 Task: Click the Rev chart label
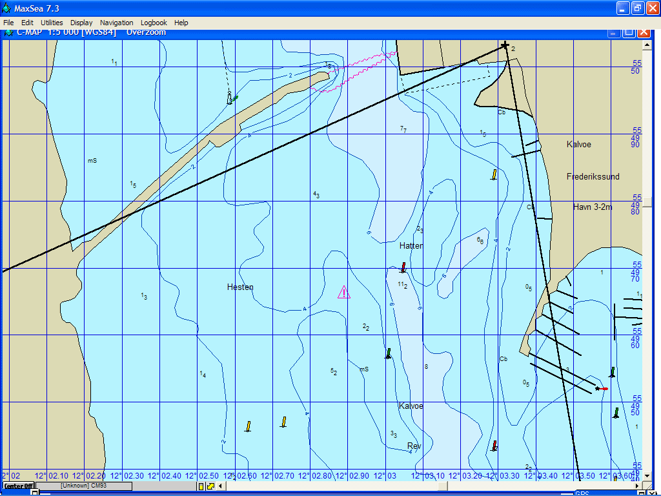(x=414, y=446)
